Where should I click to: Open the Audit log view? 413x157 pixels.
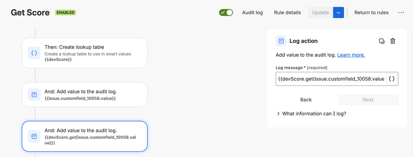(252, 13)
